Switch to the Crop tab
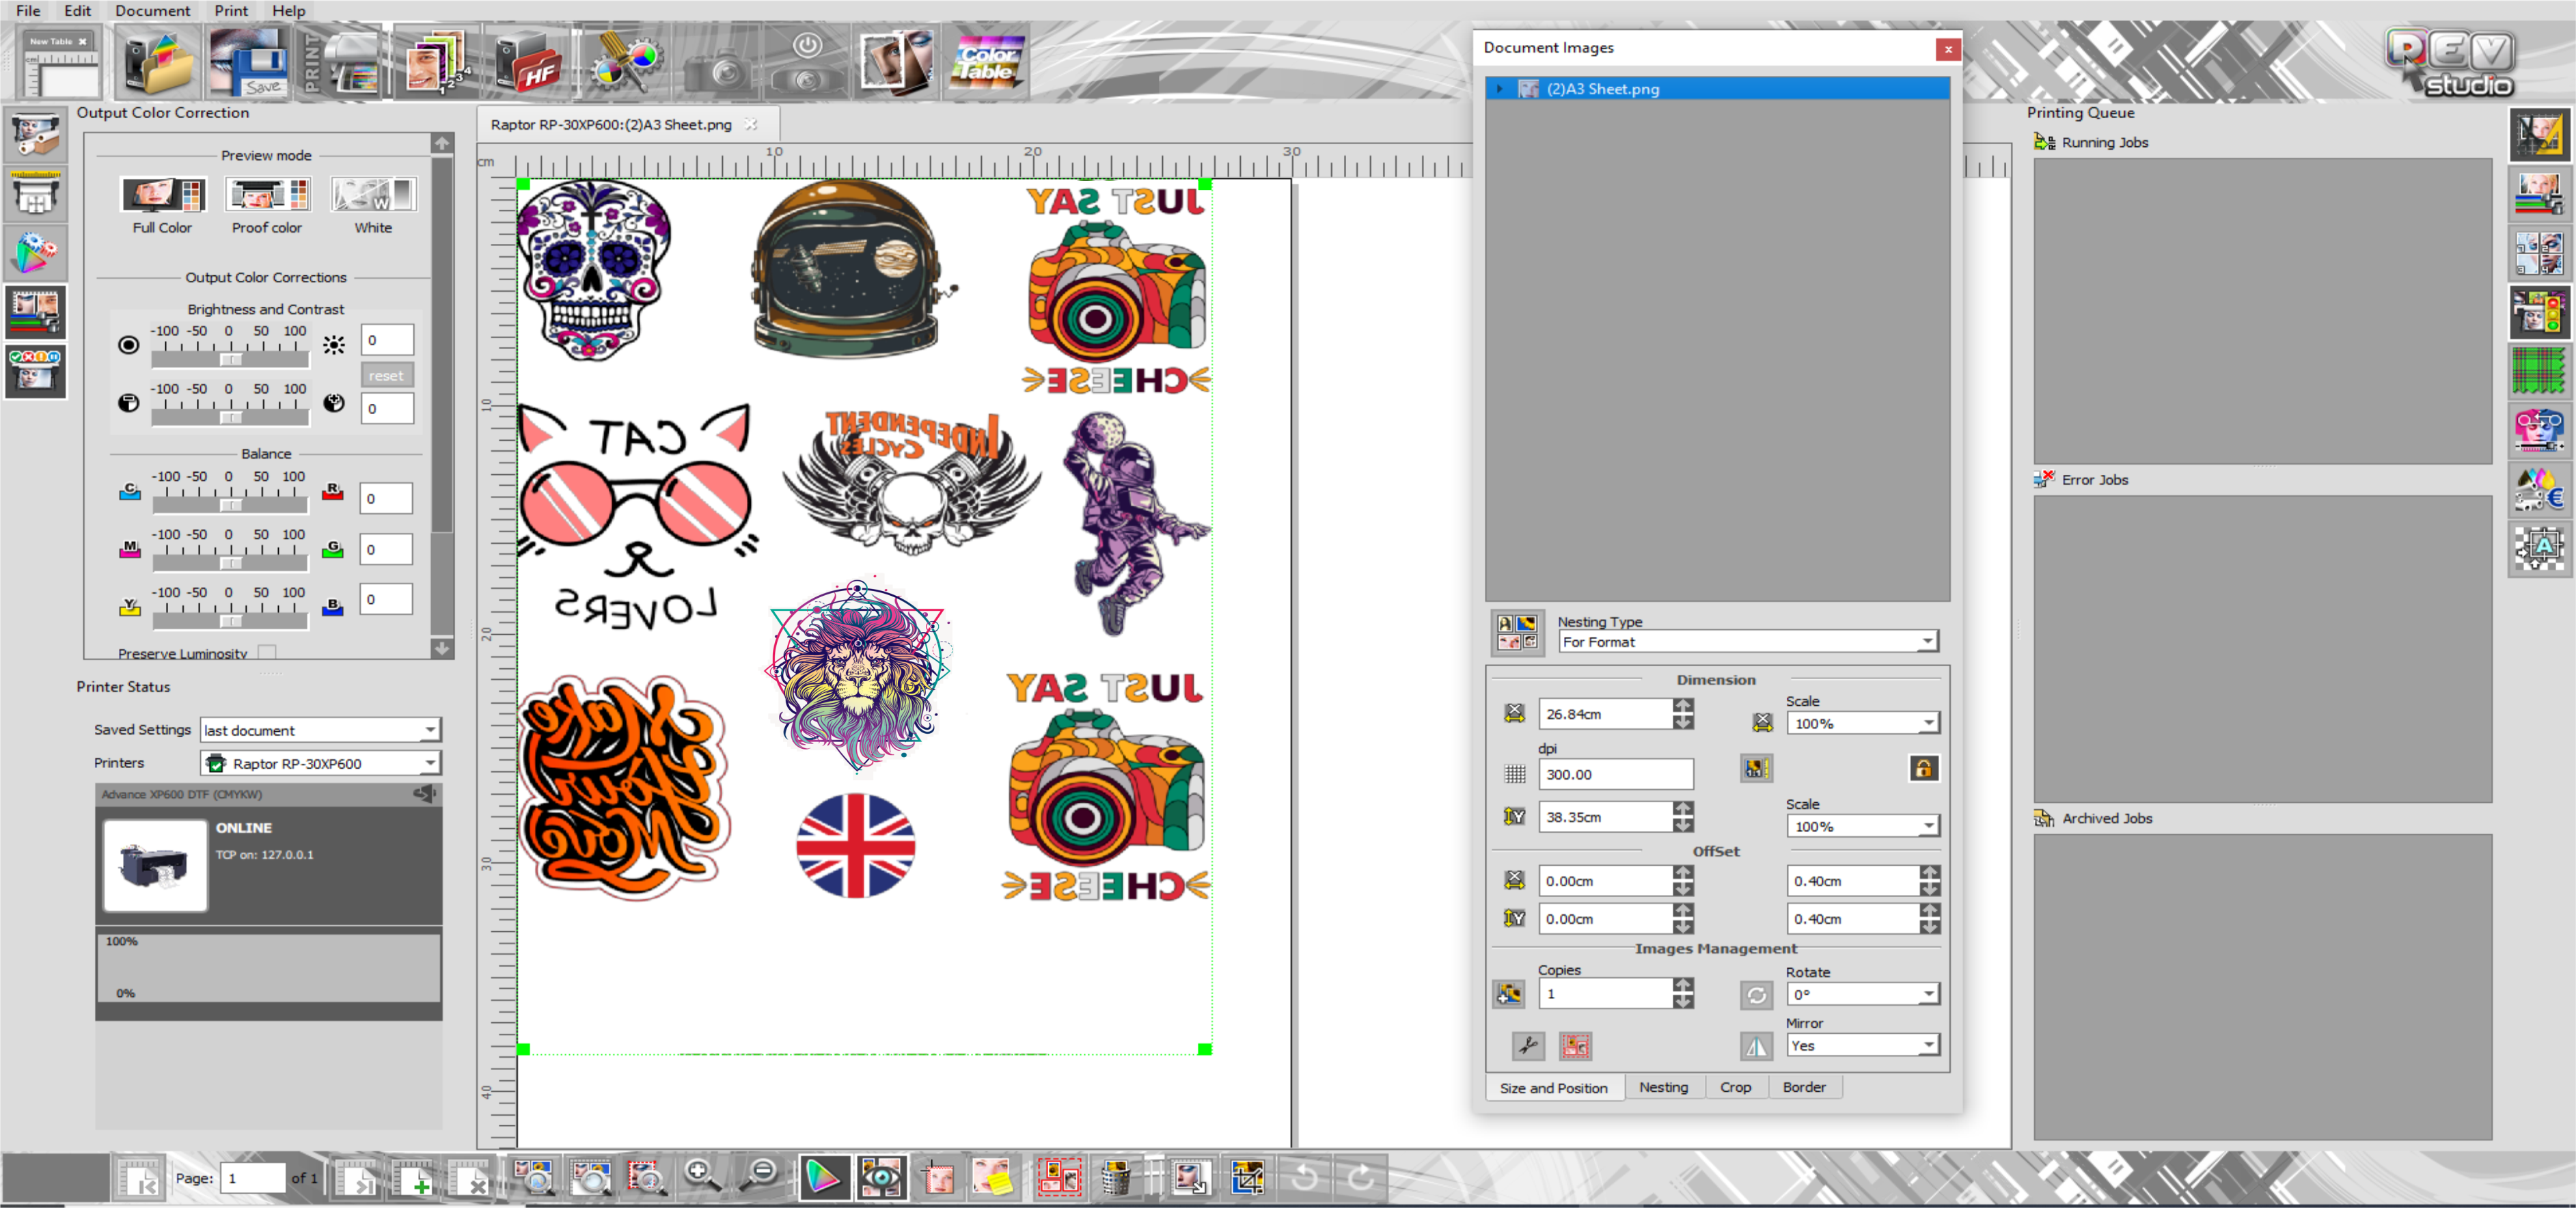This screenshot has width=2576, height=1208. [1735, 1087]
